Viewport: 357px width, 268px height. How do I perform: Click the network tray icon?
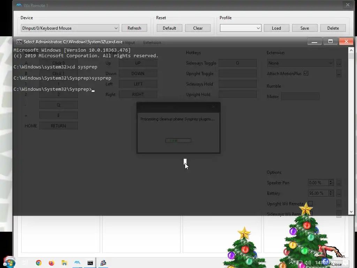coord(299,263)
